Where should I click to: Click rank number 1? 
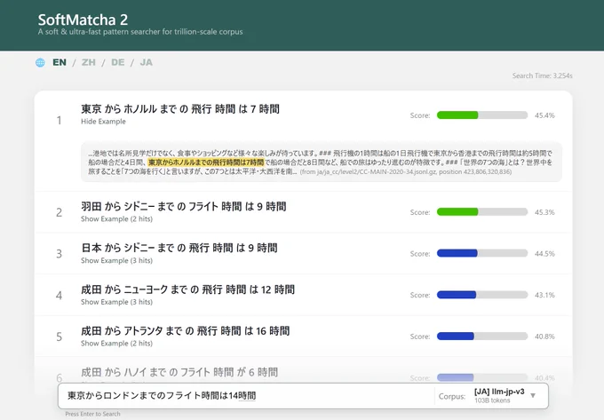(x=59, y=121)
